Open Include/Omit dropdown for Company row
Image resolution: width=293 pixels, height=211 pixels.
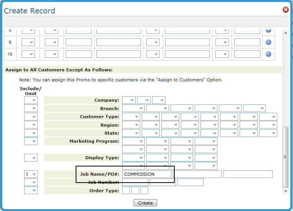click(x=31, y=100)
